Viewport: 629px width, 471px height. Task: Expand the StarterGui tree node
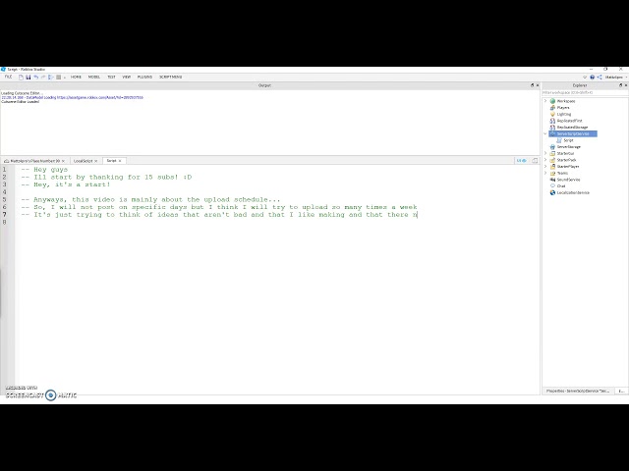coord(545,153)
